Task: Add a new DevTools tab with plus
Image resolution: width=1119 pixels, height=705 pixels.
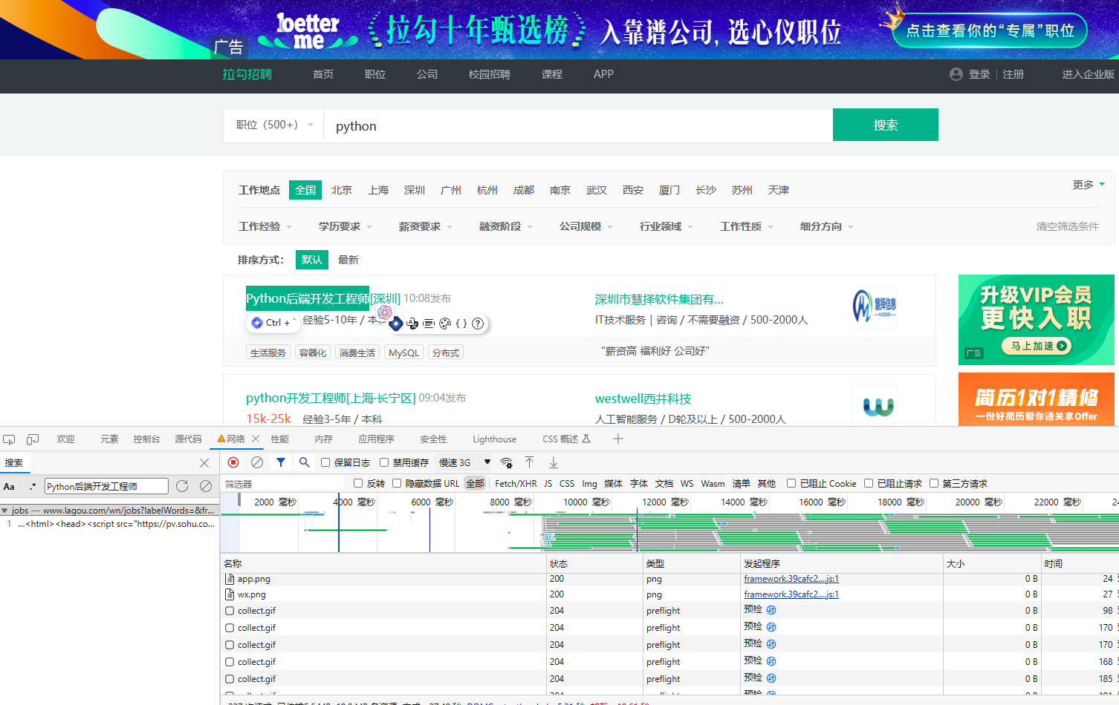Action: coord(617,439)
